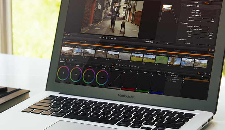Switch to the Library tab
Viewport: 225px width, 130px height.
196,2
